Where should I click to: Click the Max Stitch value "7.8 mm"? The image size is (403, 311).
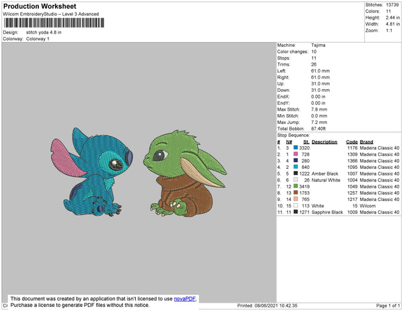tap(319, 109)
